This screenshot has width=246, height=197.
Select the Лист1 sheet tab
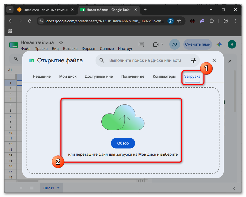click(49, 188)
